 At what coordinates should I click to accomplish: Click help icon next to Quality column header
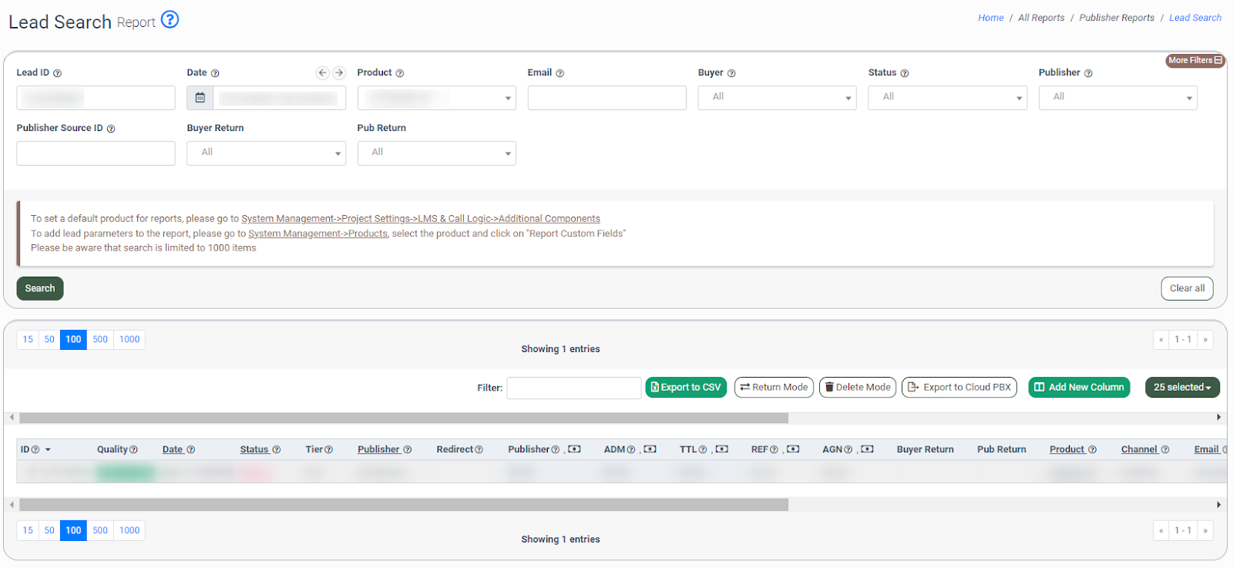tap(133, 450)
